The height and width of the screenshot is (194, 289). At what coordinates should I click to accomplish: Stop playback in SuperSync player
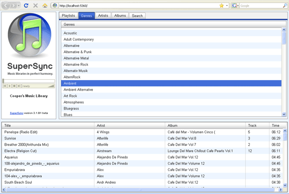(x=14, y=86)
